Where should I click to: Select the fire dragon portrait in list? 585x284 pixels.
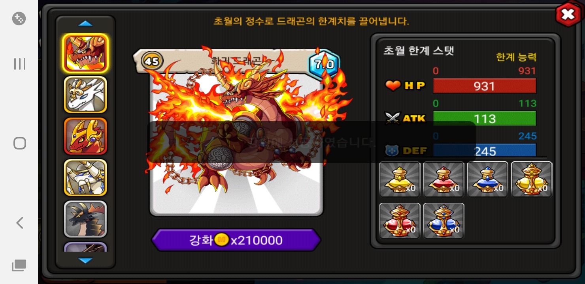85,53
